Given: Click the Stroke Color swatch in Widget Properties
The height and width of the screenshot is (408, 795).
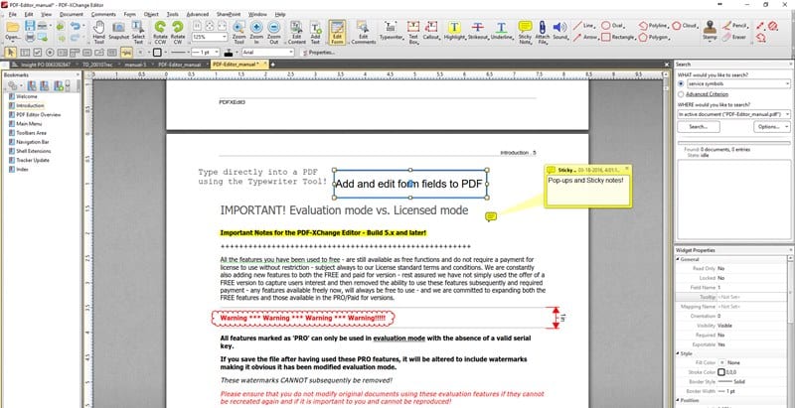Looking at the screenshot, I should pyautogui.click(x=721, y=372).
